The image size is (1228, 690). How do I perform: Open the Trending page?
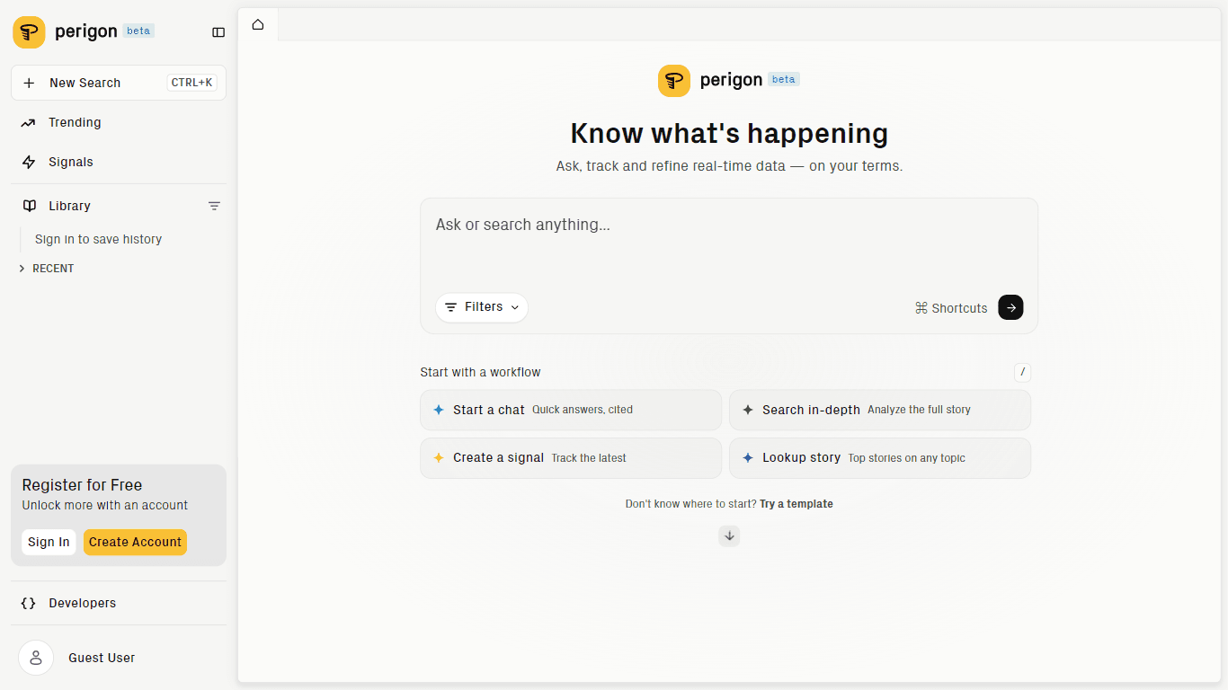pyautogui.click(x=119, y=122)
